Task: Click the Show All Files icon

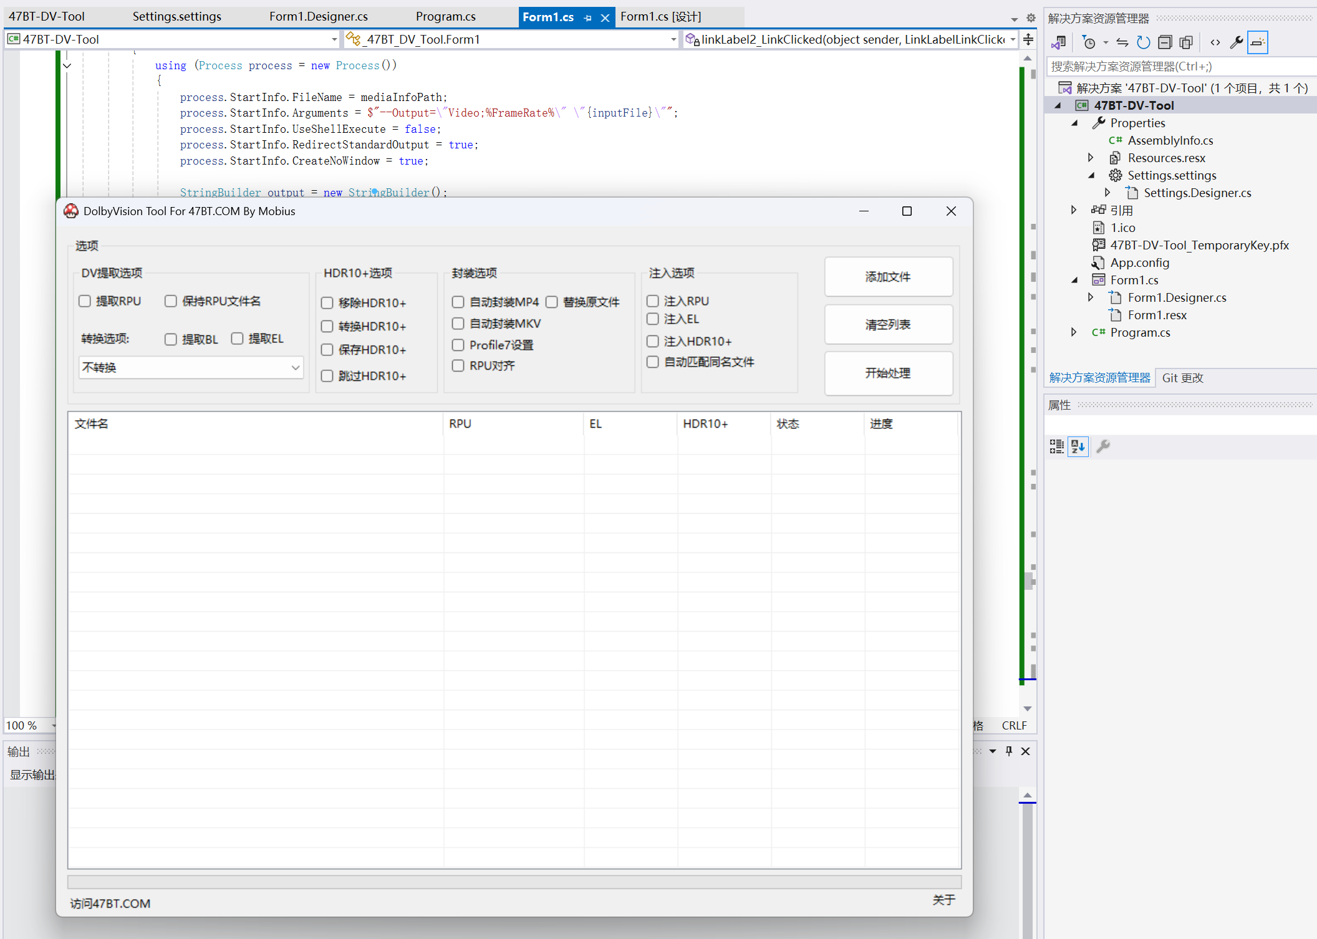Action: (x=1186, y=42)
